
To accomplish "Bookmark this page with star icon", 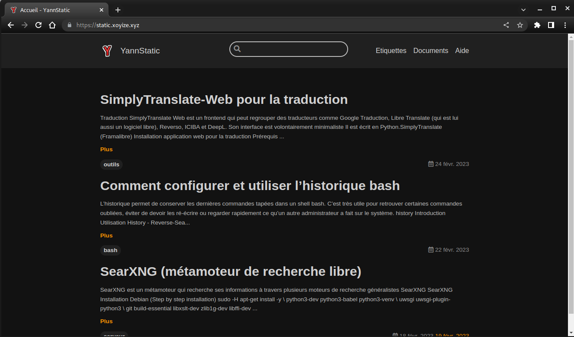I will 520,25.
